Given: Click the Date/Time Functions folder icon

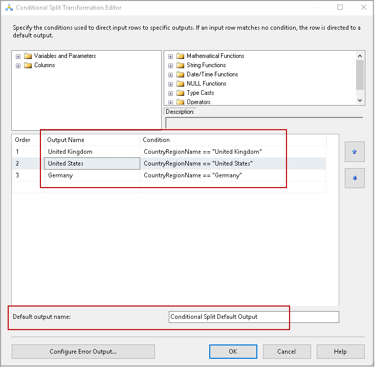Looking at the screenshot, I should 180,74.
